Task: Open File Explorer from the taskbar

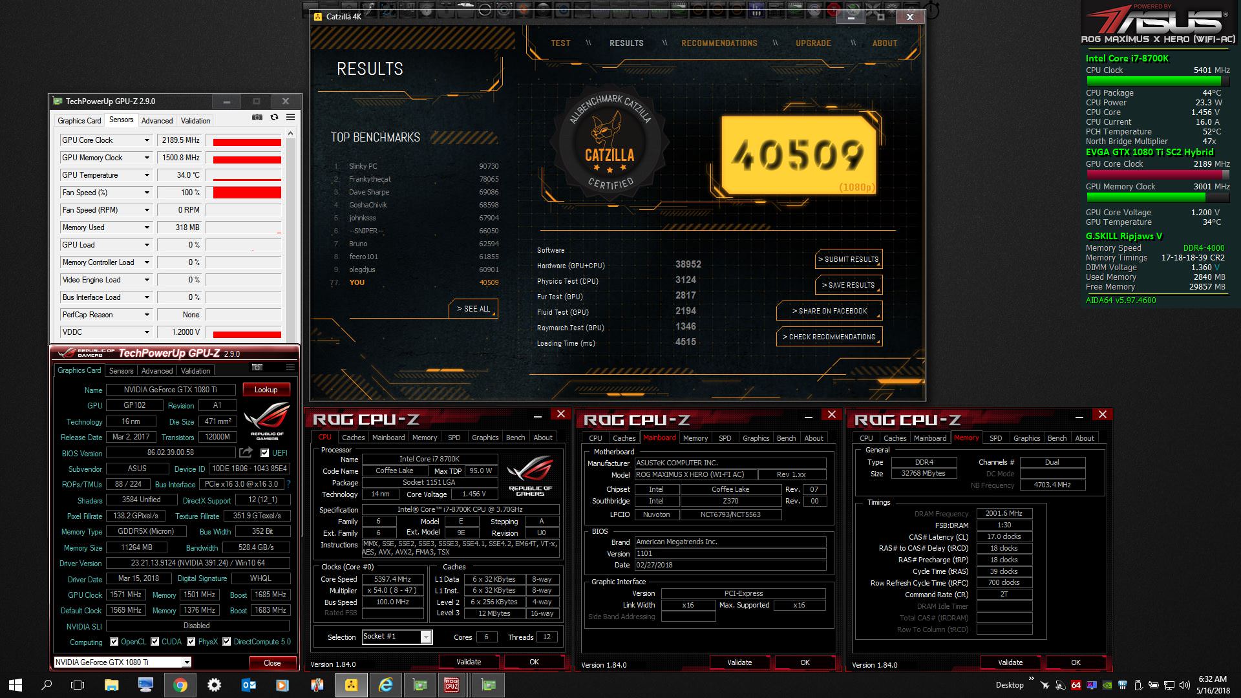Action: tap(111, 685)
